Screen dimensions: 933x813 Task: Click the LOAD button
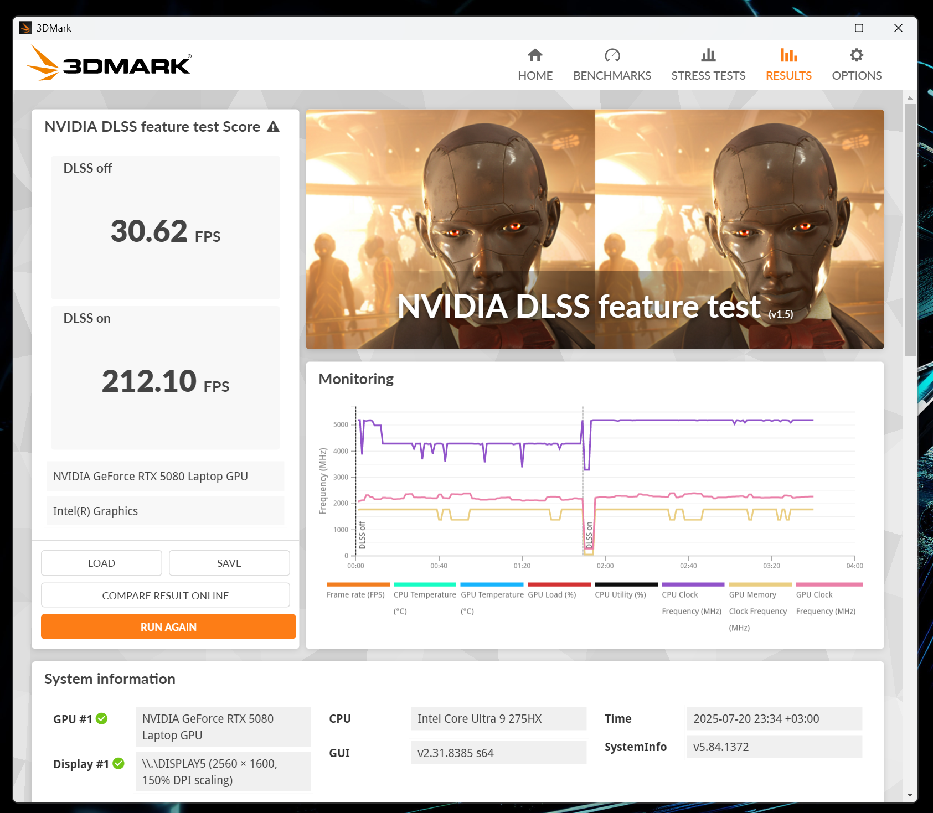click(101, 563)
